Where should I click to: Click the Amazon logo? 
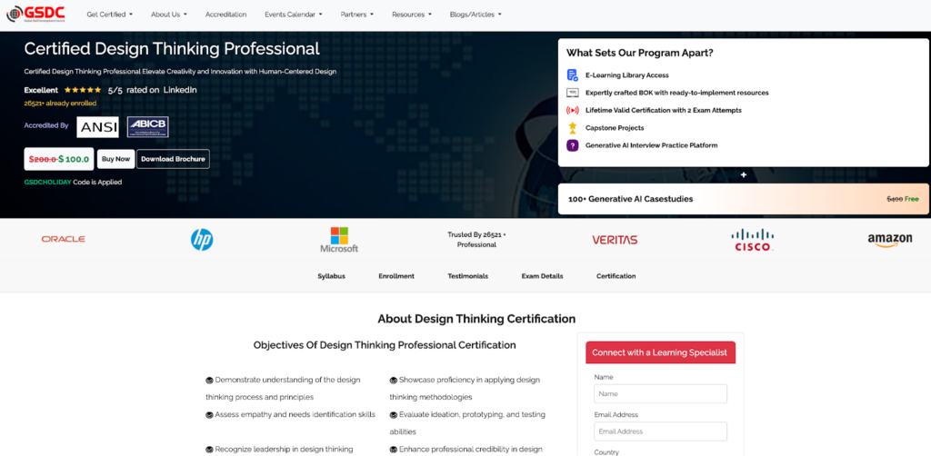(x=890, y=240)
